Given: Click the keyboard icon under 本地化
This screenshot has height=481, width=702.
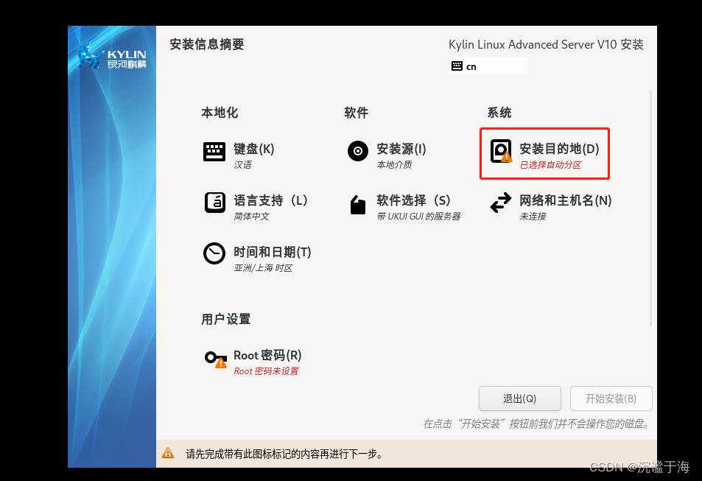Looking at the screenshot, I should (214, 152).
